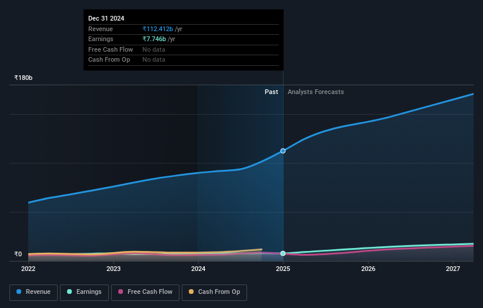
Task: Click the ₹180b y-axis label
Action: [x=24, y=78]
